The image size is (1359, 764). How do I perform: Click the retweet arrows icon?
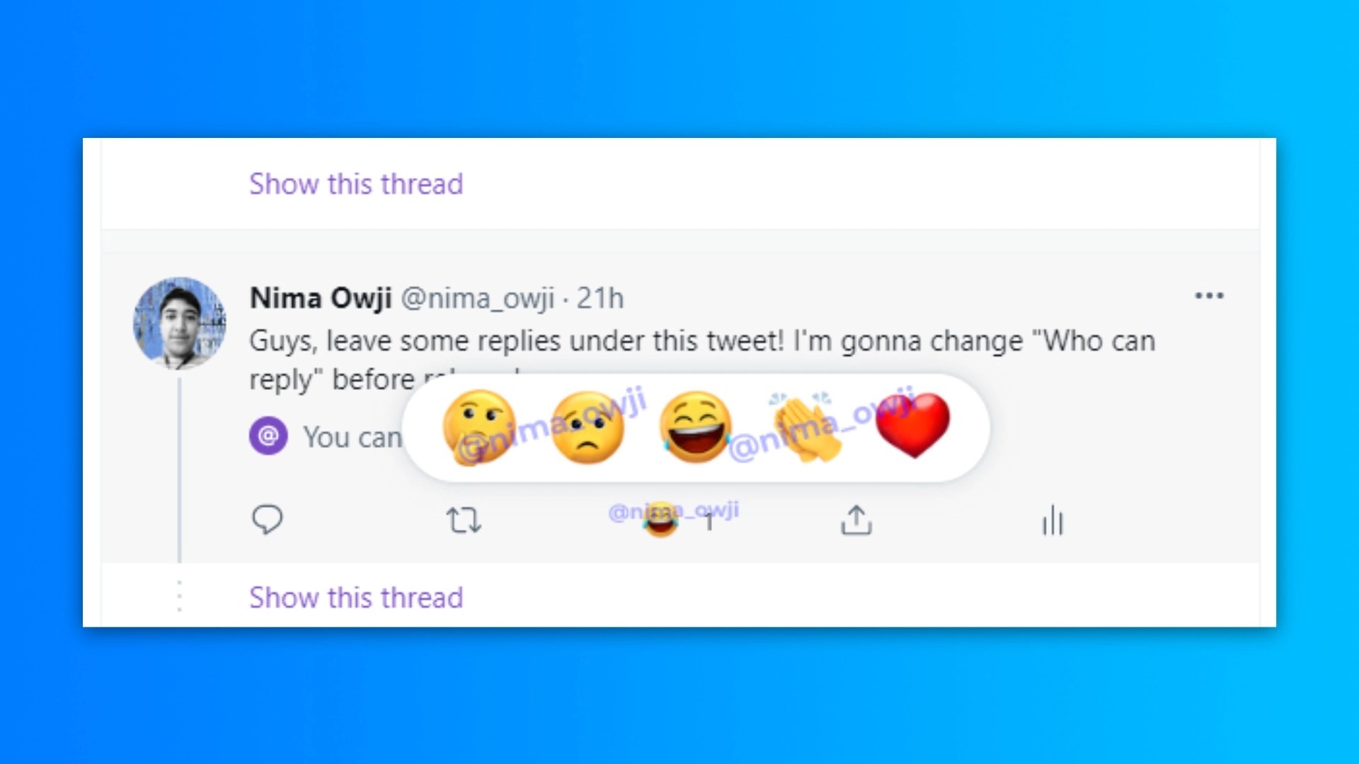[x=464, y=521]
